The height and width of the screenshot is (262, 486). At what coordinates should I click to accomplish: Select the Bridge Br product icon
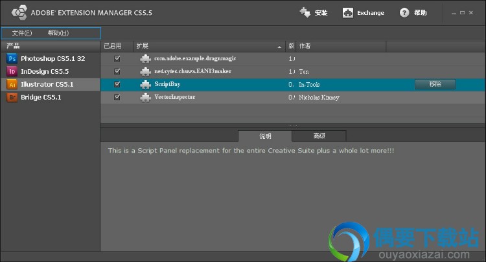(x=12, y=98)
